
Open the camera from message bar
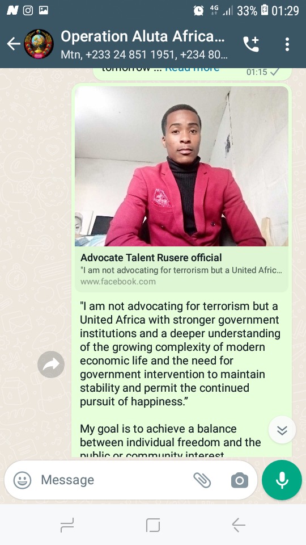tap(239, 480)
